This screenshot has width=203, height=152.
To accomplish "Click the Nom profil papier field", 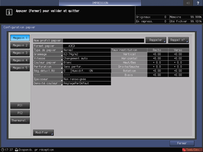I will pyautogui.click(x=103, y=41).
